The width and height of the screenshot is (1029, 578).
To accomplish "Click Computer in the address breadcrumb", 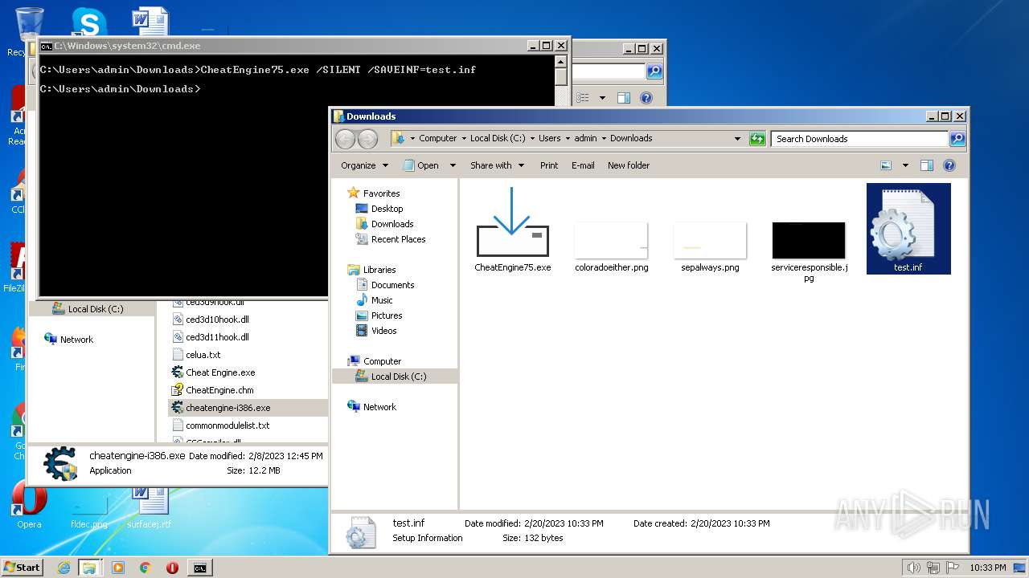I will click(437, 138).
